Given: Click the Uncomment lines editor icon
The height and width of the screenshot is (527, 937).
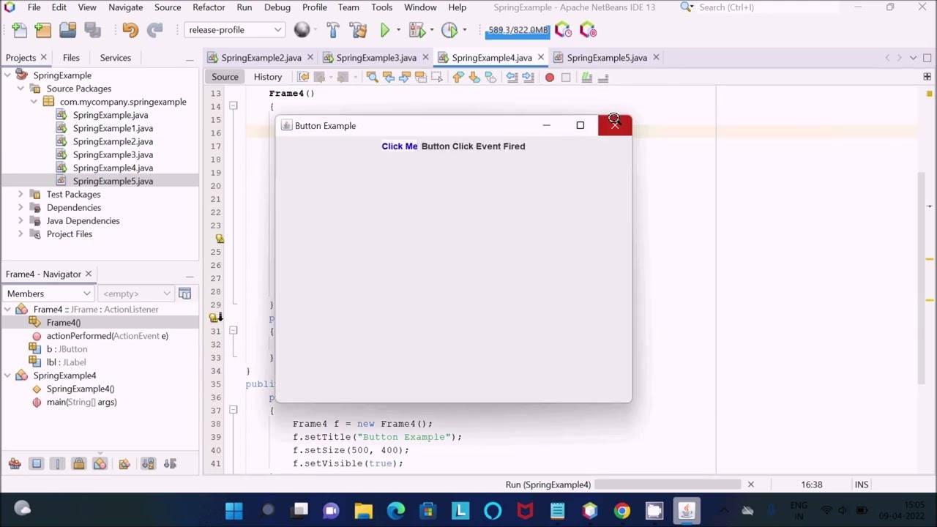Looking at the screenshot, I should click(603, 77).
